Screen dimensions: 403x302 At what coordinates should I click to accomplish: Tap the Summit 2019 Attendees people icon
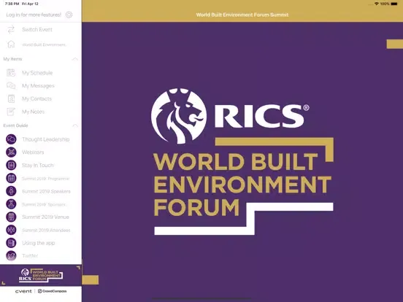11,230
